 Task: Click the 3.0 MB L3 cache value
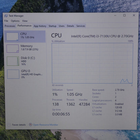coord(118,114)
